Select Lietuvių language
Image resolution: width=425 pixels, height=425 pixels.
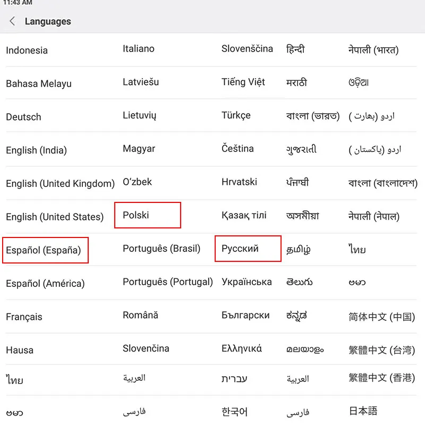pyautogui.click(x=139, y=115)
